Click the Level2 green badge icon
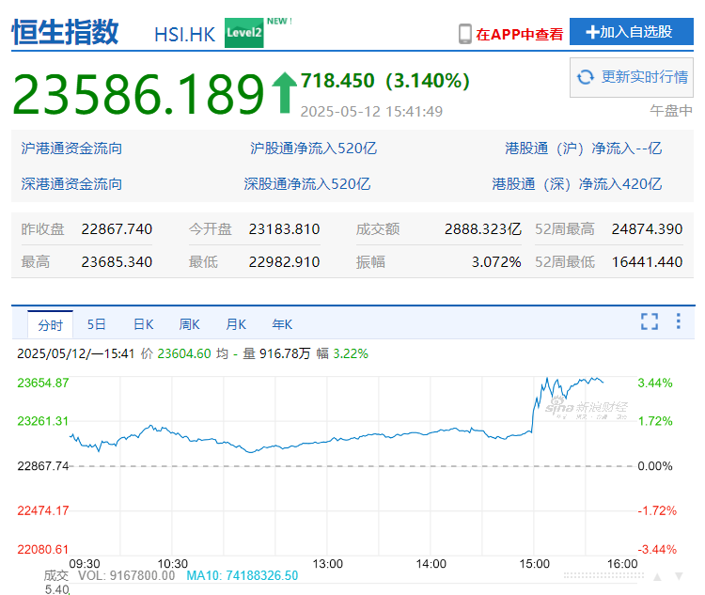The width and height of the screenshot is (705, 595). (x=244, y=33)
